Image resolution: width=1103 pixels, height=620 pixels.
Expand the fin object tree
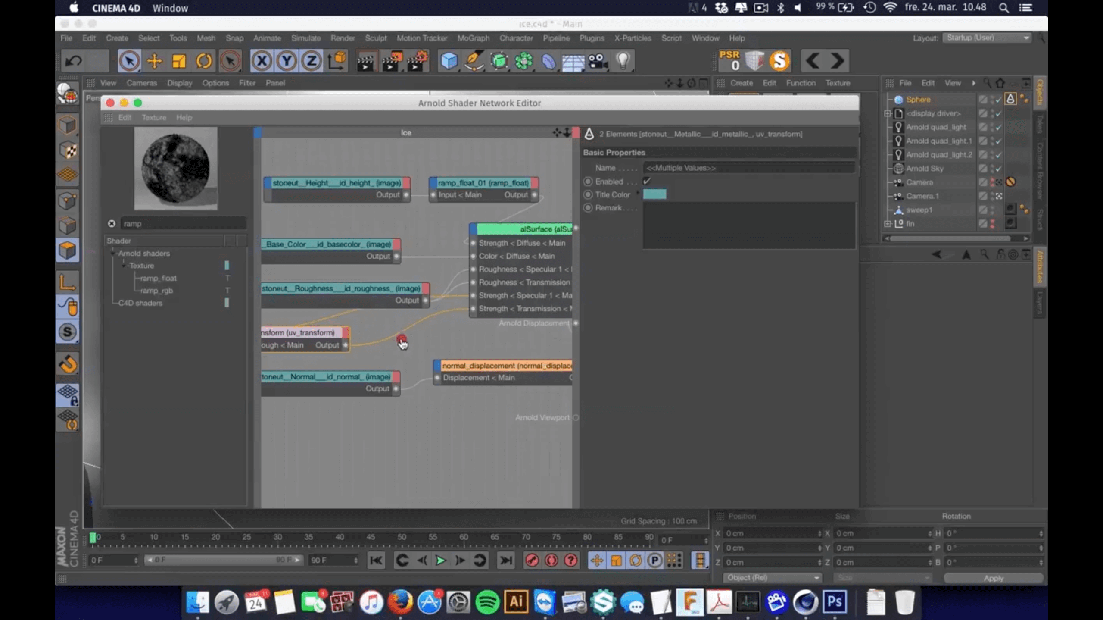pos(888,224)
